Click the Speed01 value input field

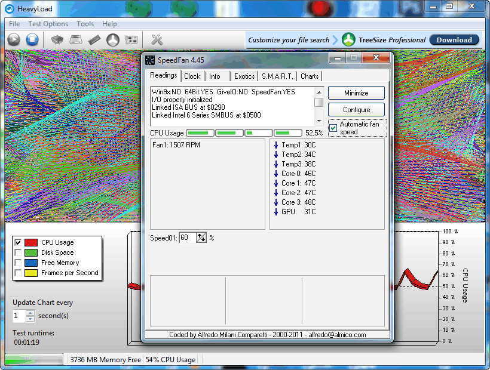187,238
